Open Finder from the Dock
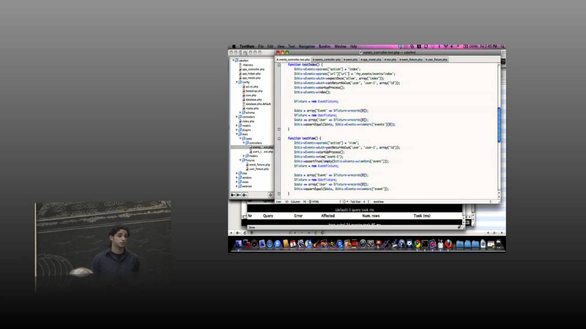The height and width of the screenshot is (329, 586). click(239, 244)
